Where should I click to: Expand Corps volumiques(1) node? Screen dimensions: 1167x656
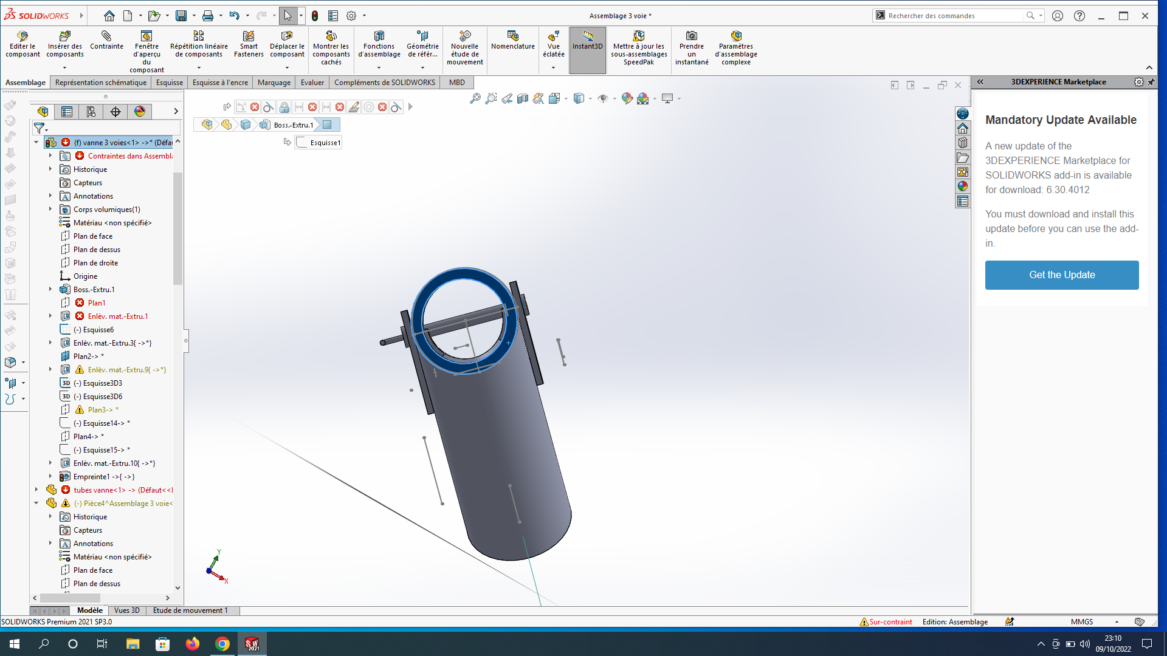(50, 210)
